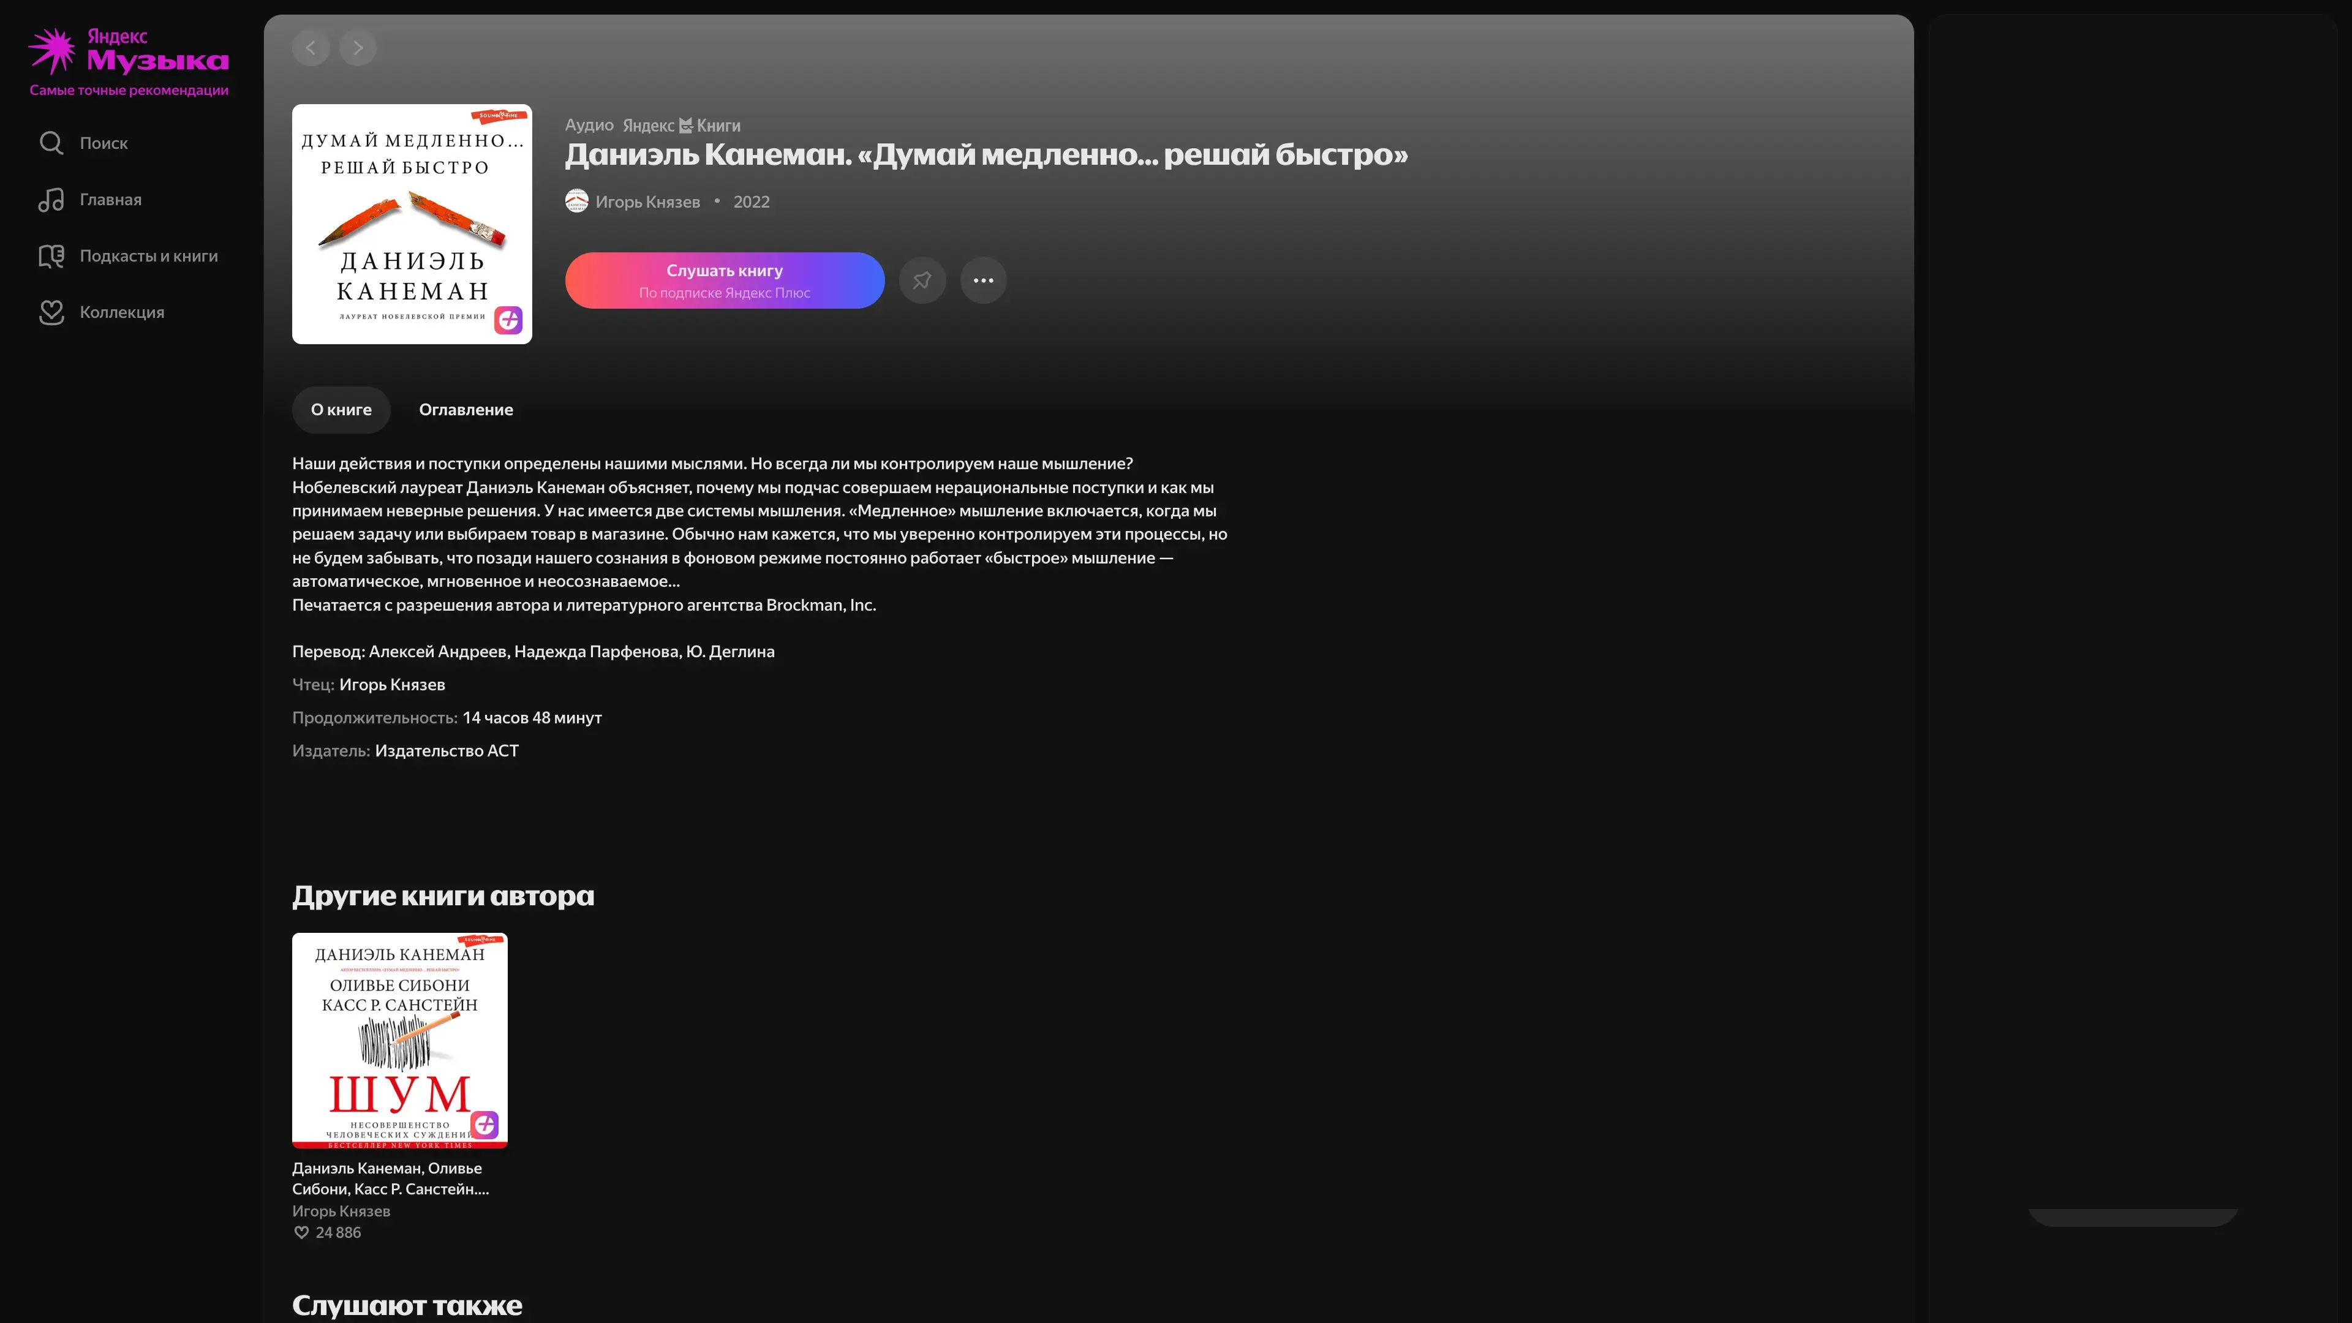The image size is (2352, 1323).
Task: Click the Игорь Князев avatar icon
Action: tap(576, 201)
